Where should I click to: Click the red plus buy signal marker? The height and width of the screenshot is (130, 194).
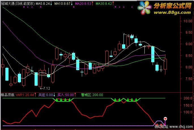tap(165, 119)
